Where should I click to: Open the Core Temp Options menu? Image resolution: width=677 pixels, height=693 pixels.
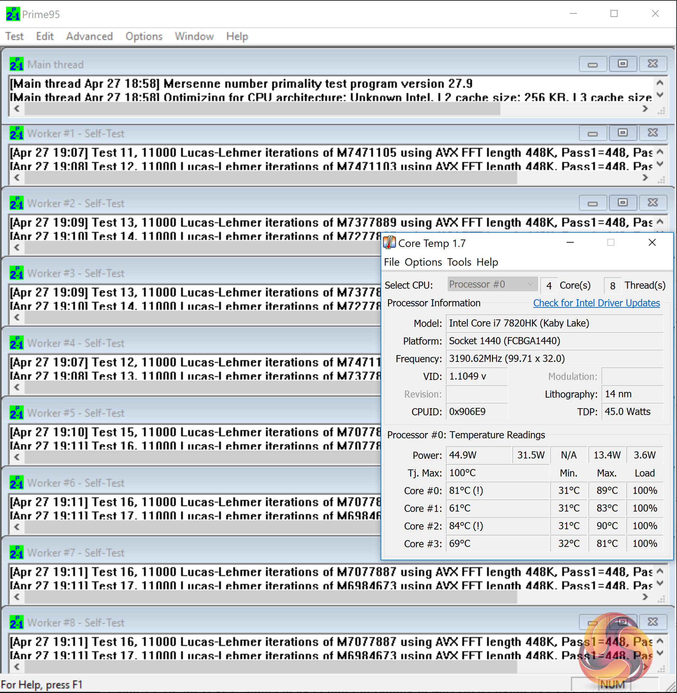[x=423, y=262]
